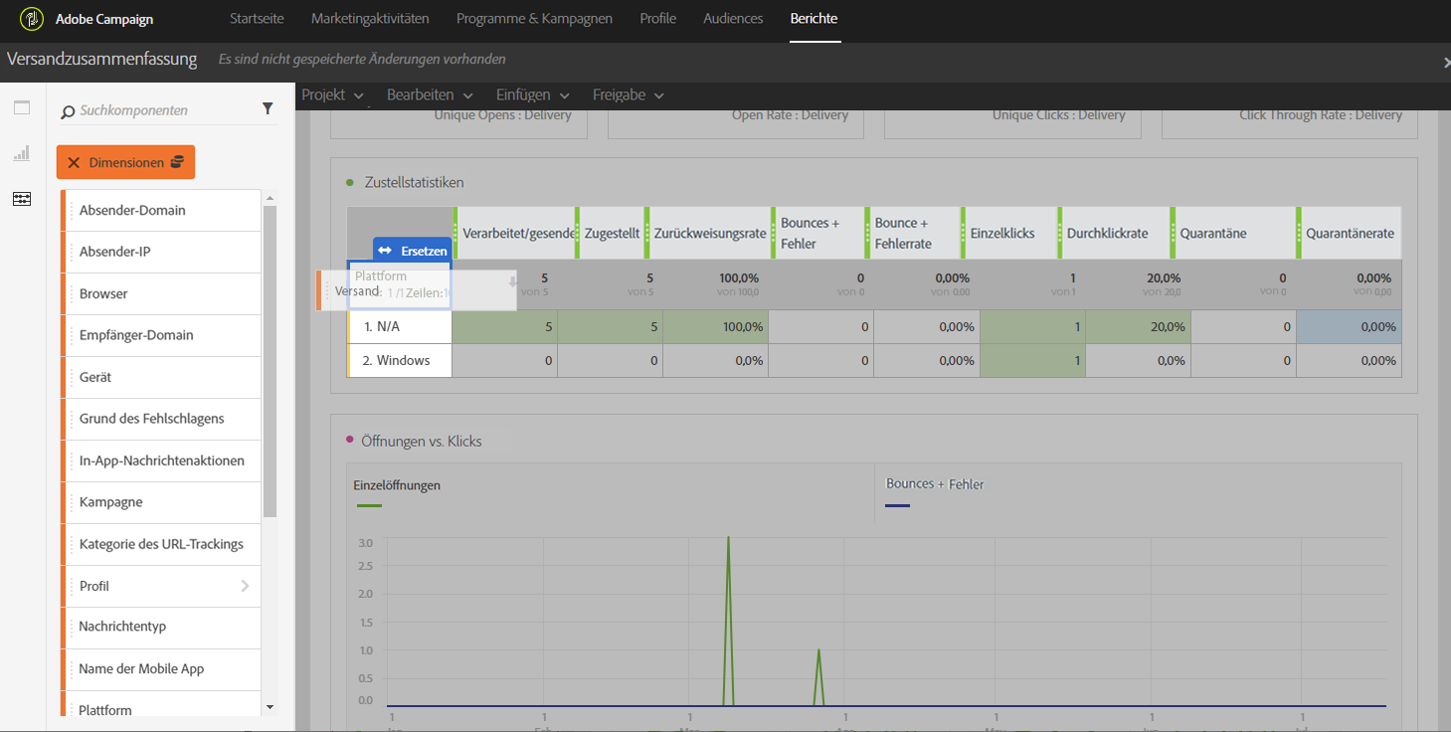Switch to the Marketingaktivitäten tab
Viewport: 1451px width, 732px height.
tap(370, 19)
